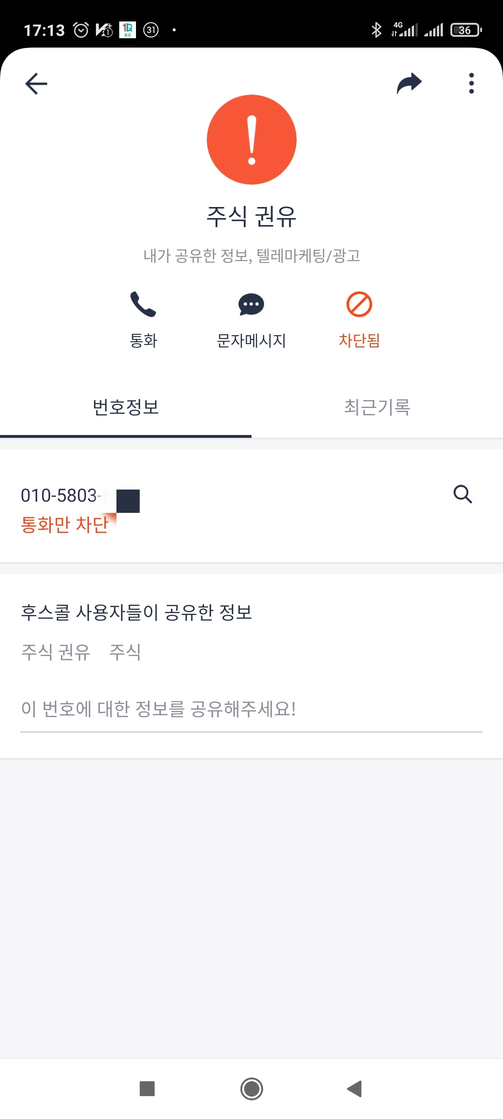503x1119 pixels.
Task: Select the 주식 shared tag
Action: pyautogui.click(x=125, y=652)
